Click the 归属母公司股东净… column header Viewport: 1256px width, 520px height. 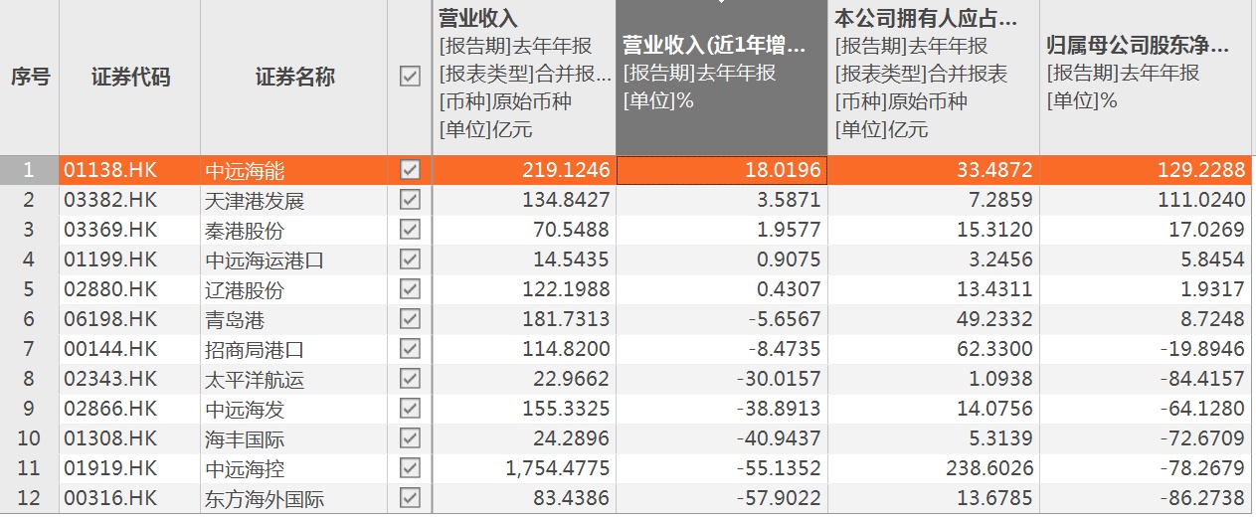pos(1148,77)
